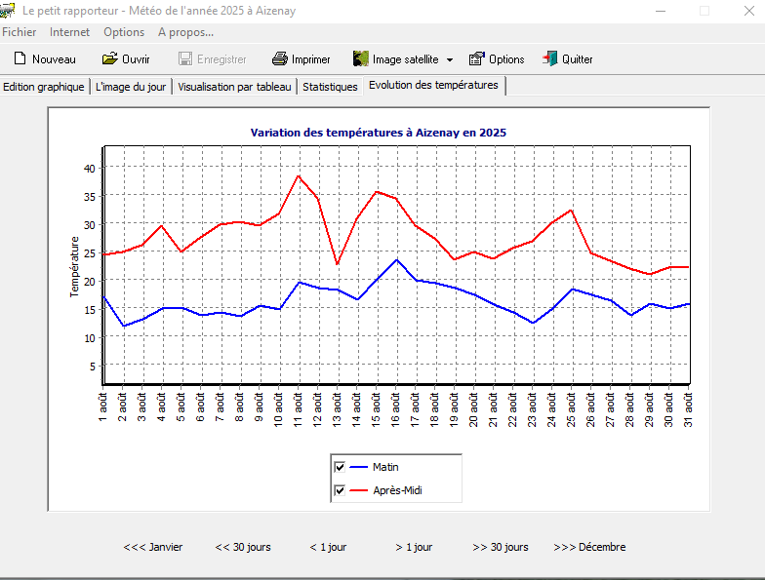Viewport: 765px width, 580px height.
Task: Jump to Janvier with <<< link
Action: pyautogui.click(x=153, y=547)
